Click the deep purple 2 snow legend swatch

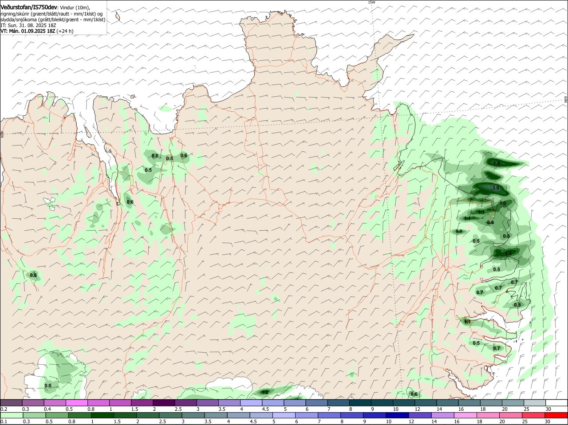click(165, 403)
